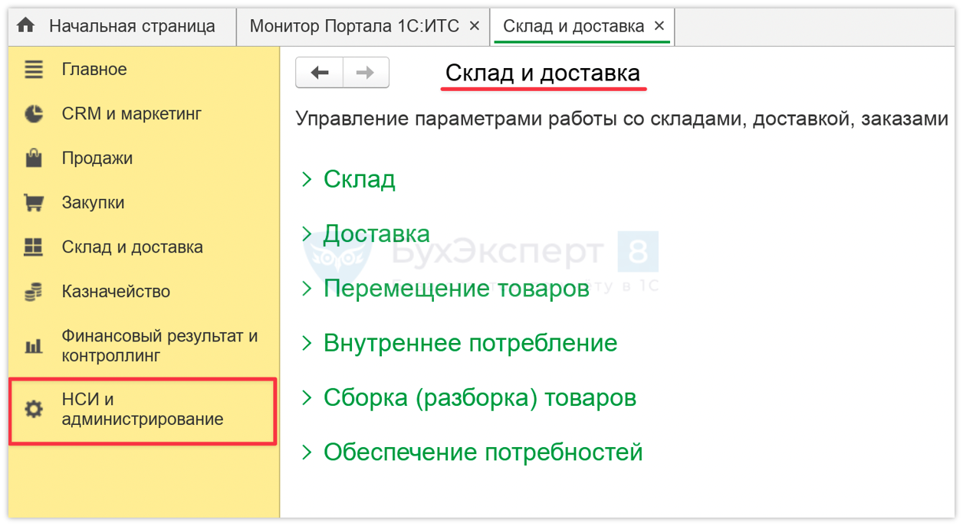Go forward with the right arrow button
This screenshot has height=526, width=963.
coord(366,73)
